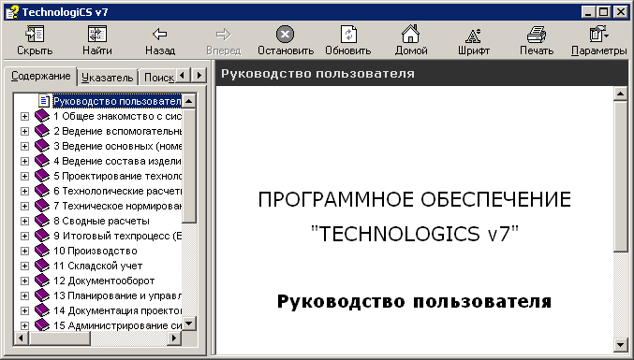Expand 3 Ведение основных node

click(24, 146)
